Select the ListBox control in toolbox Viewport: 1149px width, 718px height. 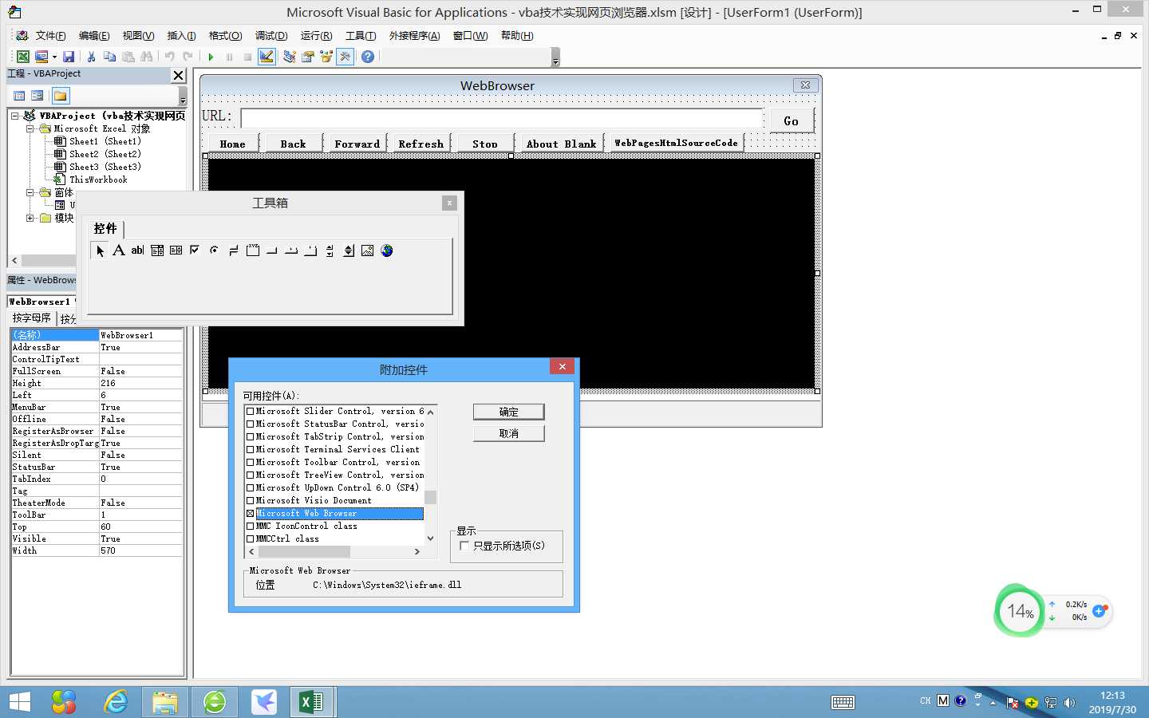click(176, 251)
